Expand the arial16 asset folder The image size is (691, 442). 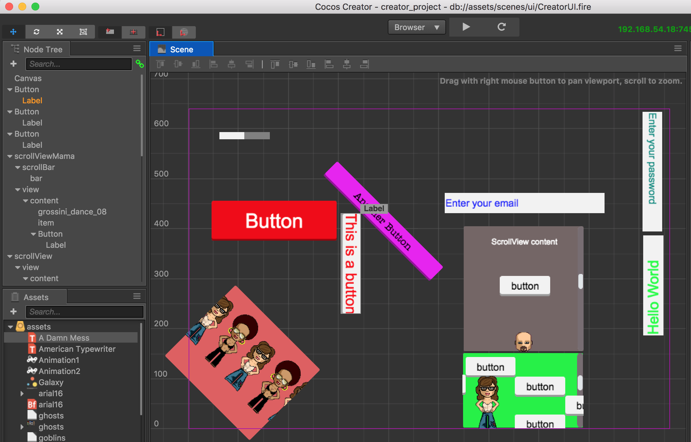pos(22,394)
